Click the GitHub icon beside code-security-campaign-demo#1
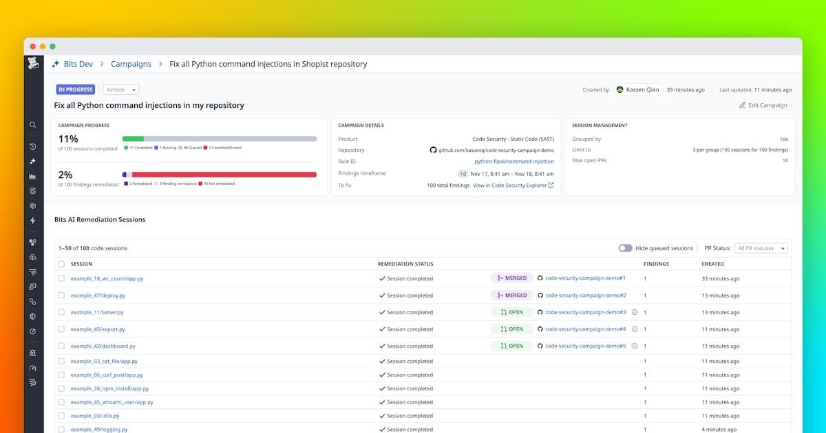Image resolution: width=826 pixels, height=433 pixels. 540,278
